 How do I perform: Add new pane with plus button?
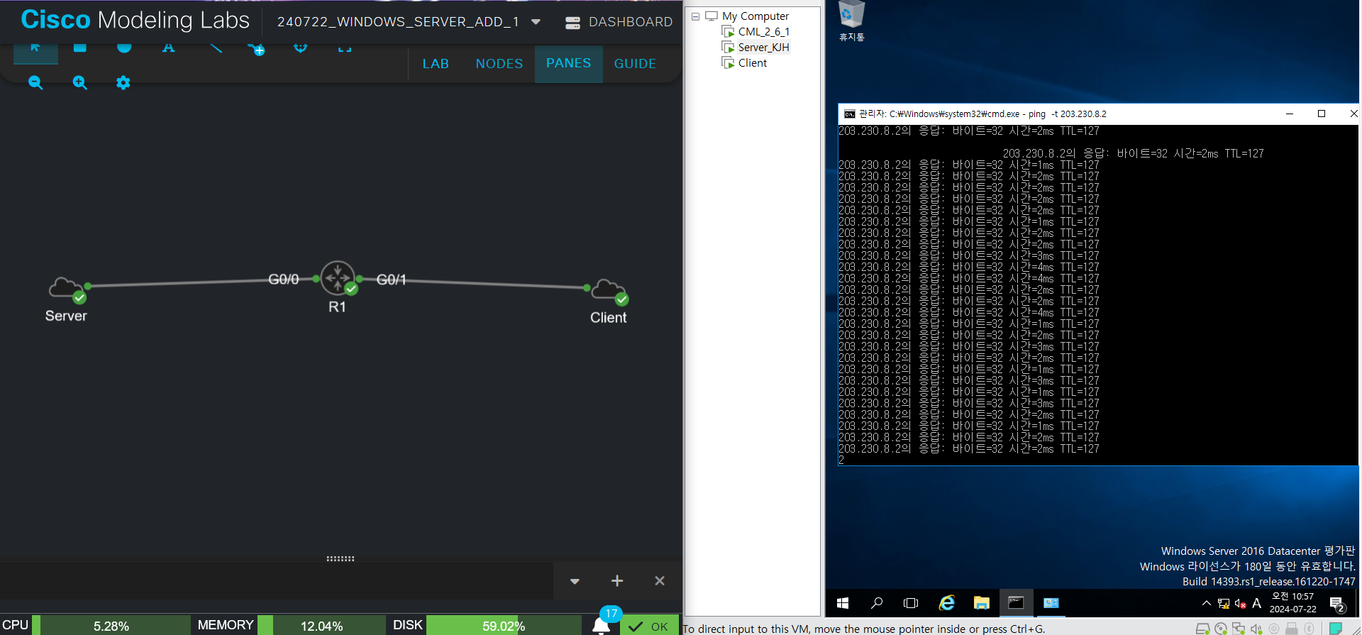[x=617, y=581]
